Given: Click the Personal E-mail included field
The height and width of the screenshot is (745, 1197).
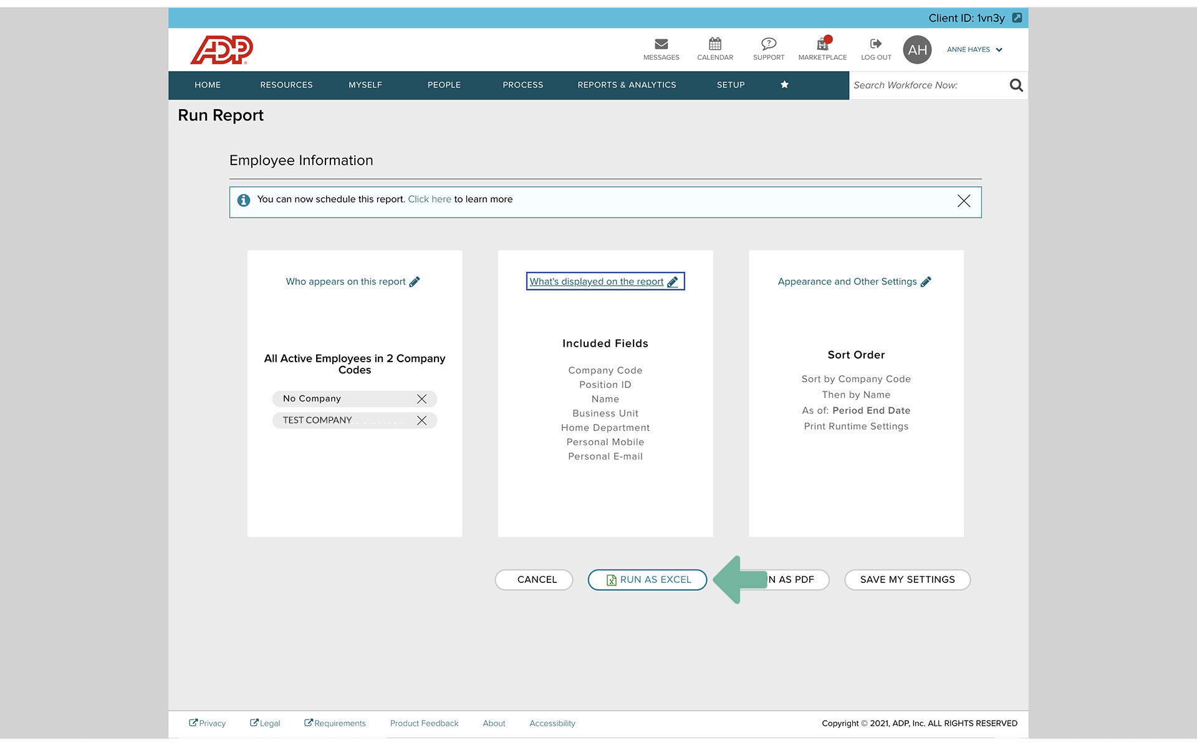Looking at the screenshot, I should pos(605,456).
